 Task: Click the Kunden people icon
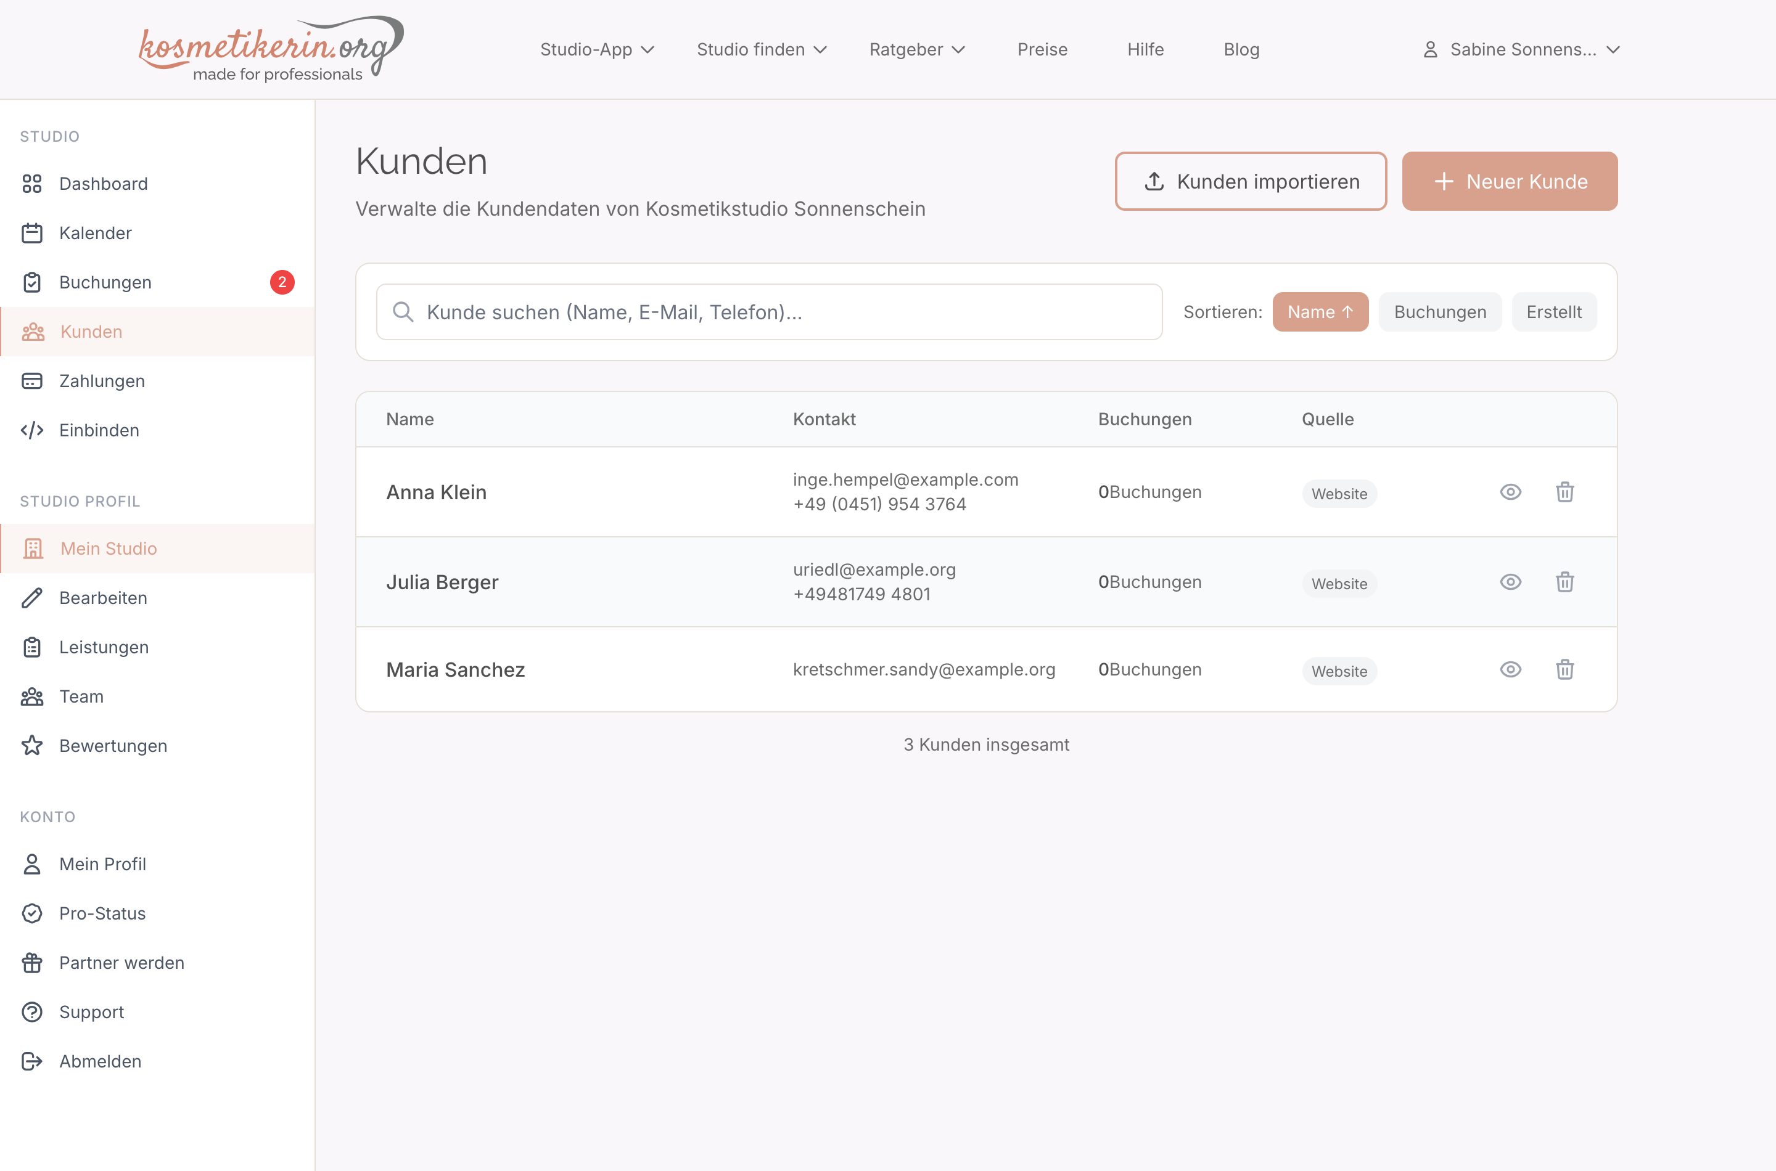[34, 332]
